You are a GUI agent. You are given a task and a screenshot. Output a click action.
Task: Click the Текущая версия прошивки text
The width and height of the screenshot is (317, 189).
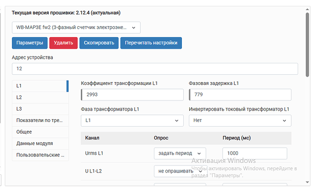66,13
